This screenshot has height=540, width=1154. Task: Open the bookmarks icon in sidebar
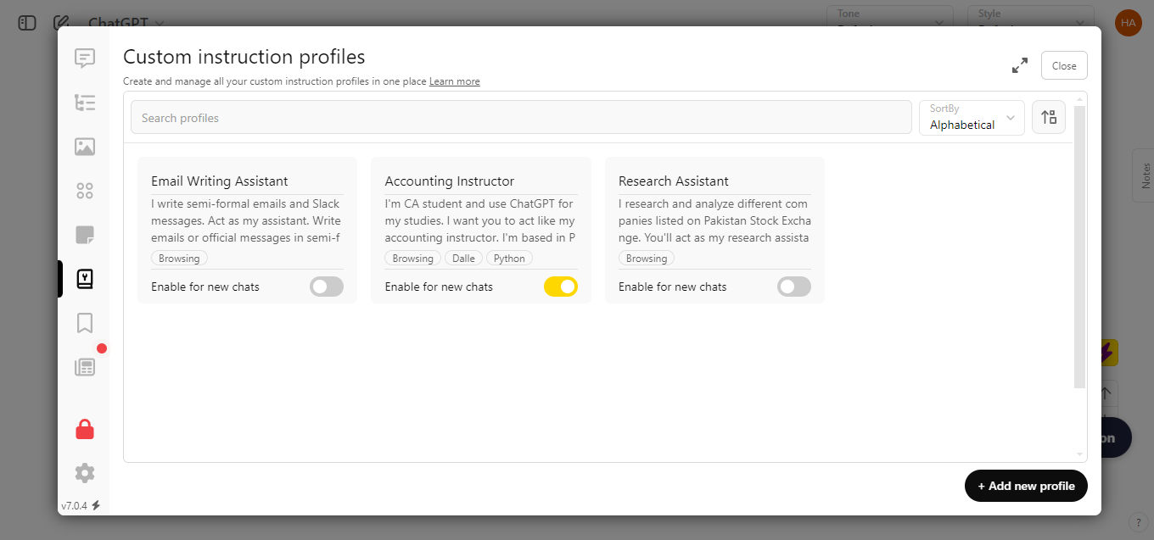pos(85,323)
